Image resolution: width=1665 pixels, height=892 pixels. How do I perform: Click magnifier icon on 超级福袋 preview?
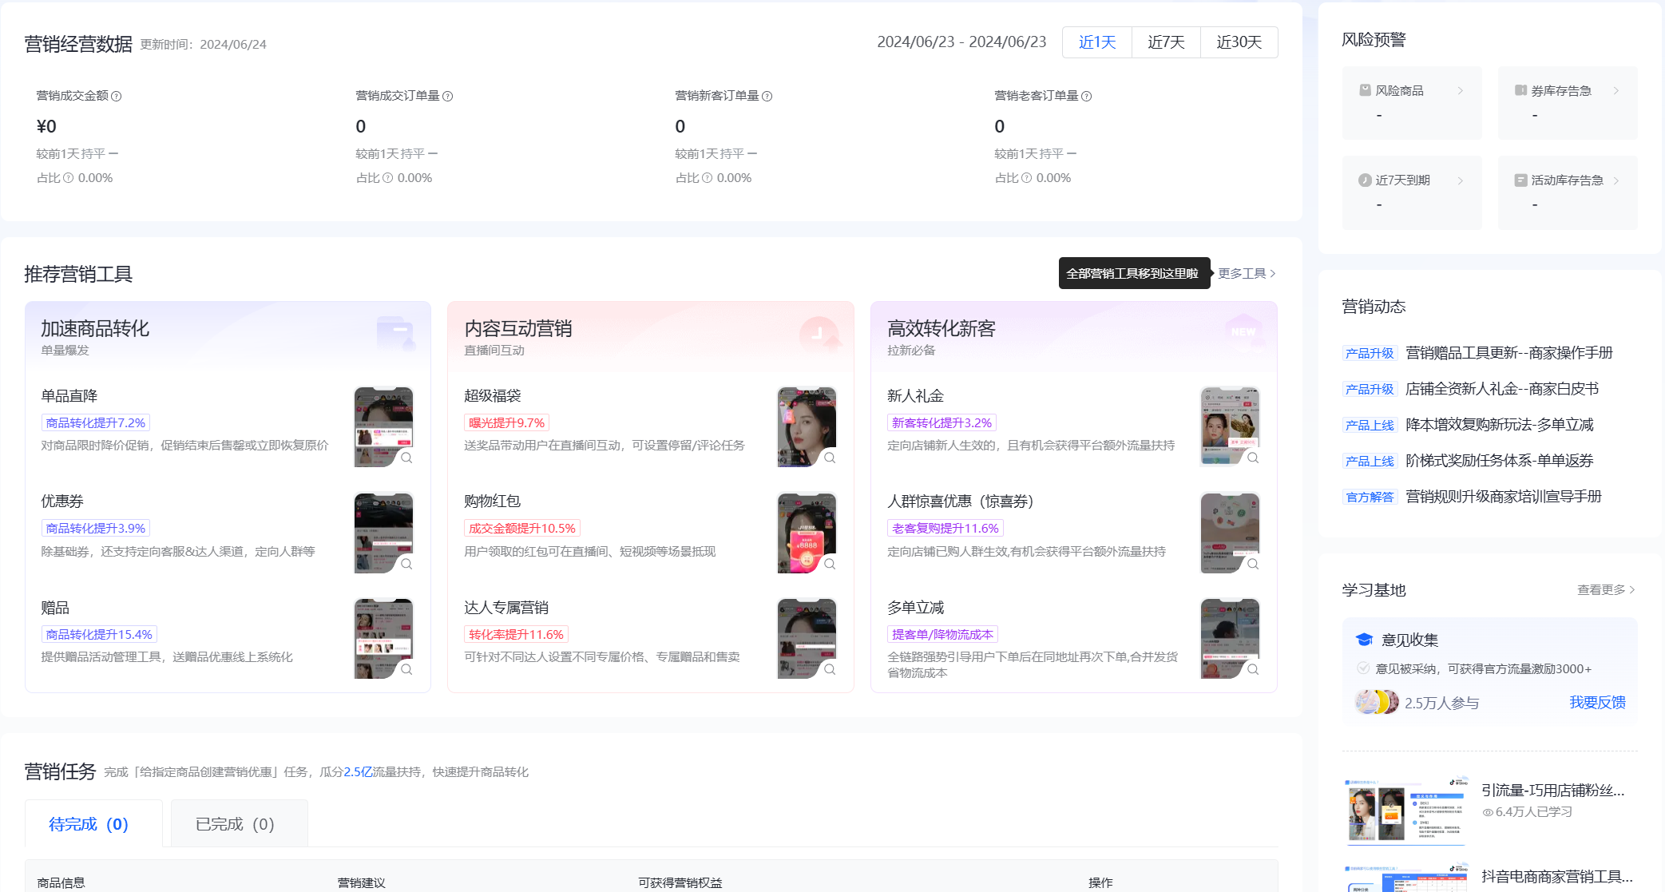[830, 458]
